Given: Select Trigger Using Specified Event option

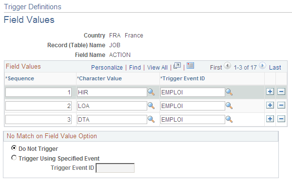Looking at the screenshot, I should [x=14, y=158].
